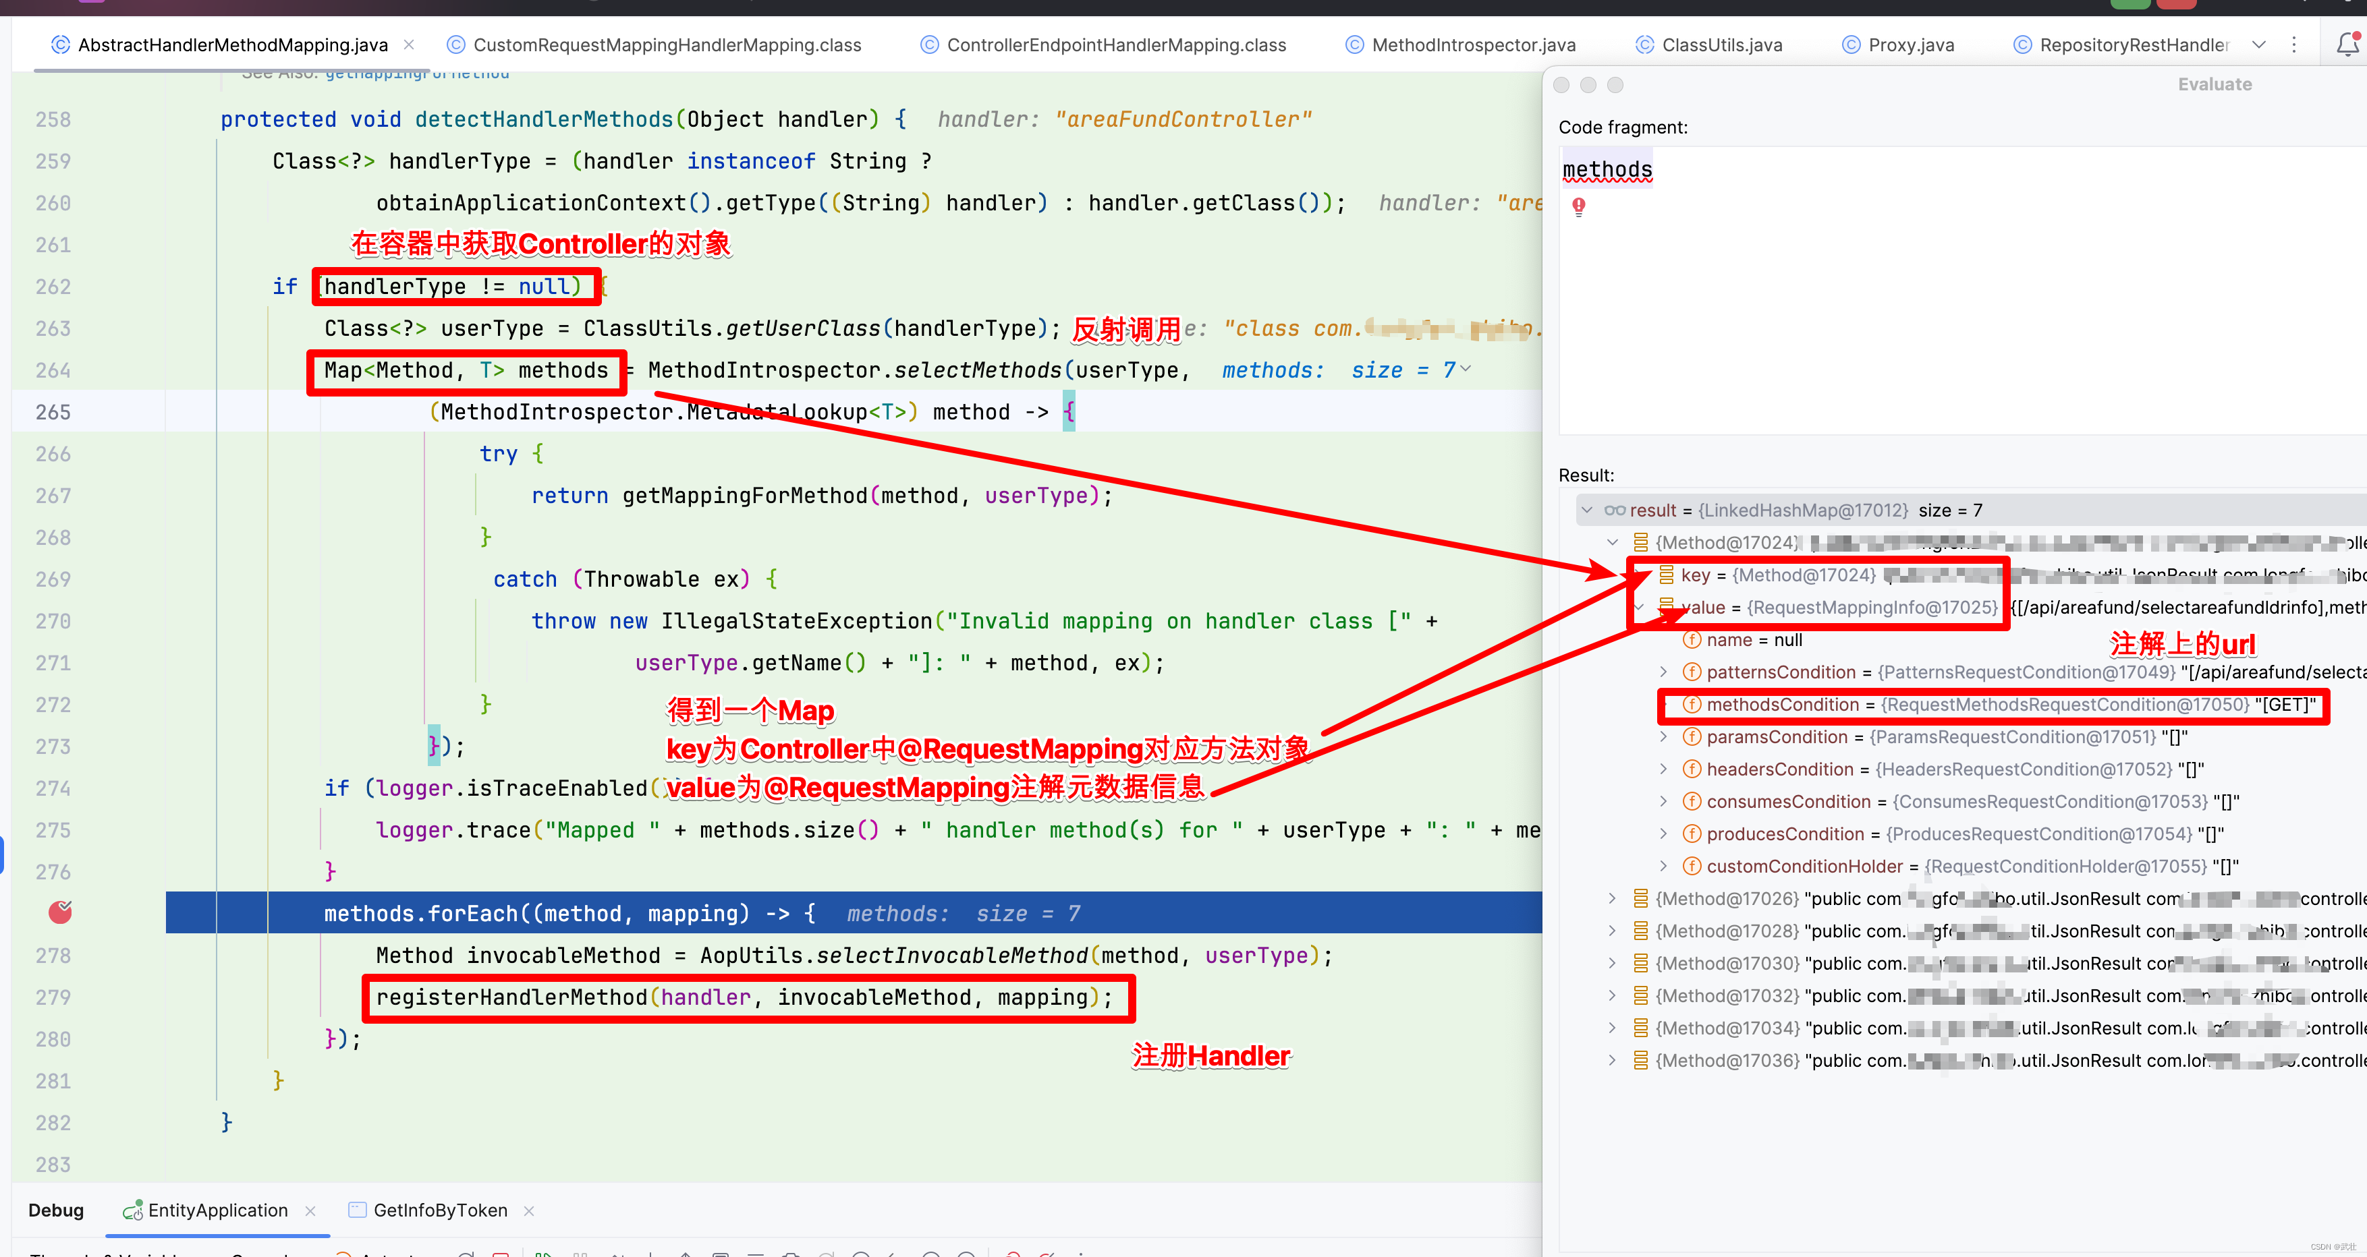Show hidden editor tabs dropdown chevron
The height and width of the screenshot is (1257, 2367).
coord(2258,45)
